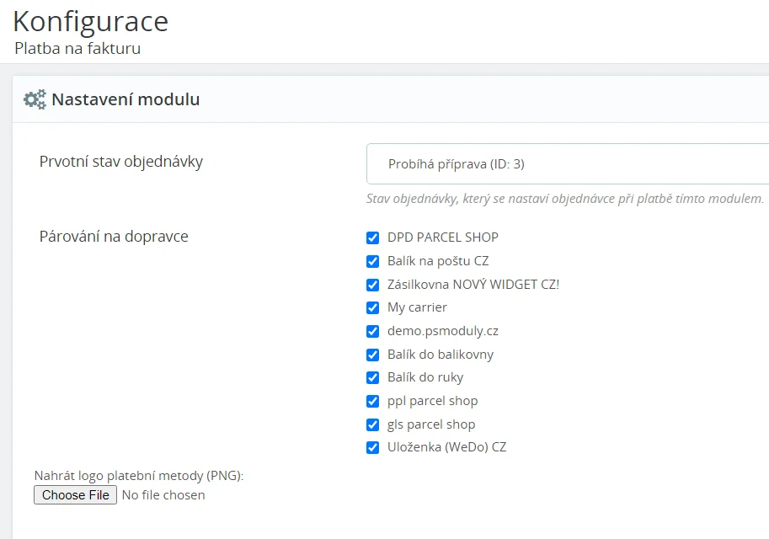
Task: Toggle the demo.psmoduly.cz carrier checkbox
Action: click(372, 331)
